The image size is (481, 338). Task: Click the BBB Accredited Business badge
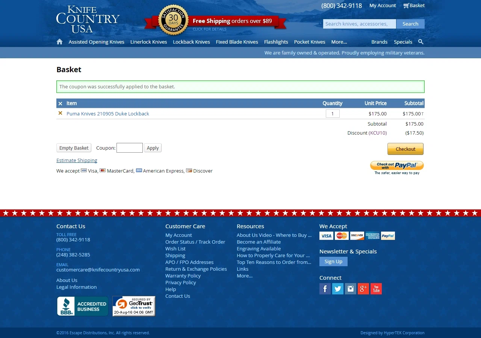83,306
